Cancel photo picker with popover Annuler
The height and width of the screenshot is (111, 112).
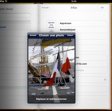pyautogui.click(x=33, y=35)
